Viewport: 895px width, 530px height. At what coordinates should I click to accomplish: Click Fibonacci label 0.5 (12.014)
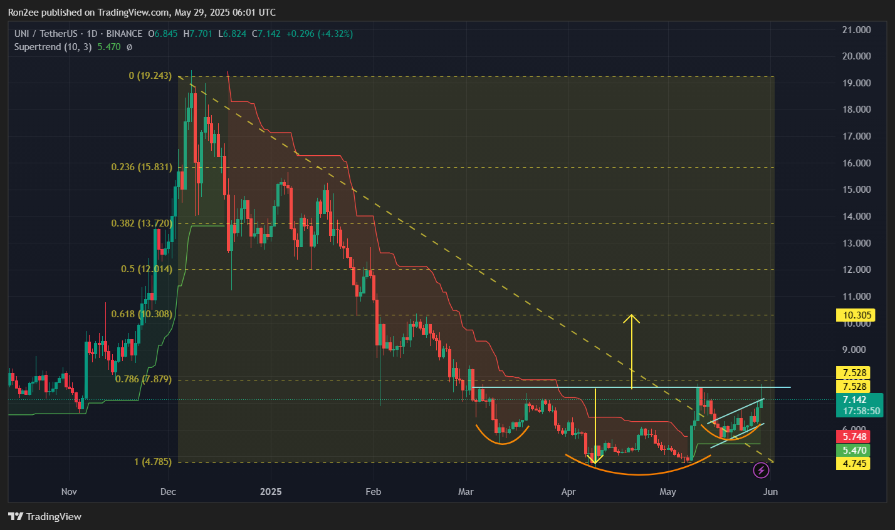147,269
